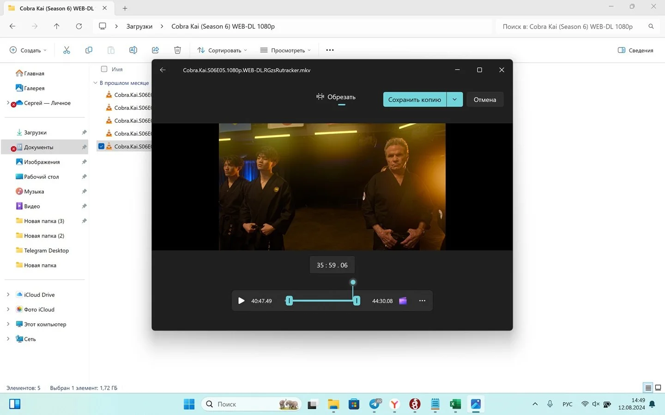Click the Paste icon in Explorer toolbar
Image resolution: width=665 pixels, height=415 pixels.
pos(111,50)
